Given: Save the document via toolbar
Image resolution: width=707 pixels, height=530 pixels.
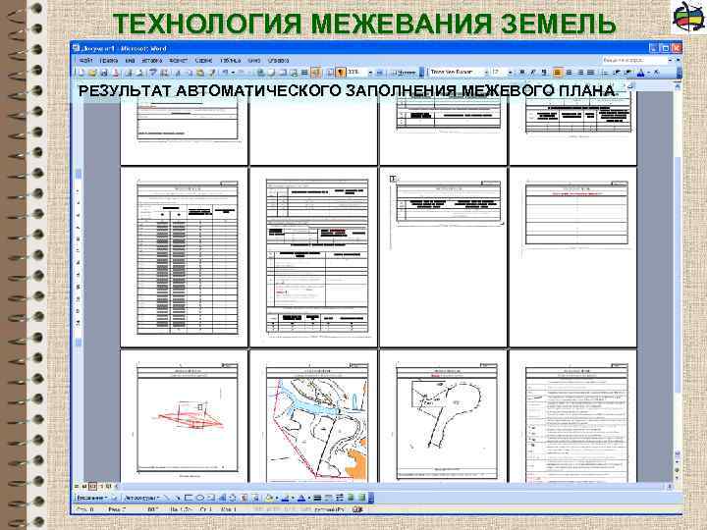Looking at the screenshot, I should tap(104, 73).
